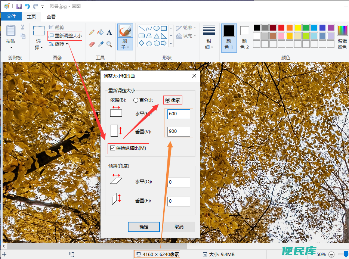This screenshot has height=259, width=349.
Task: Select the right arrow shape
Action: coord(164,43)
